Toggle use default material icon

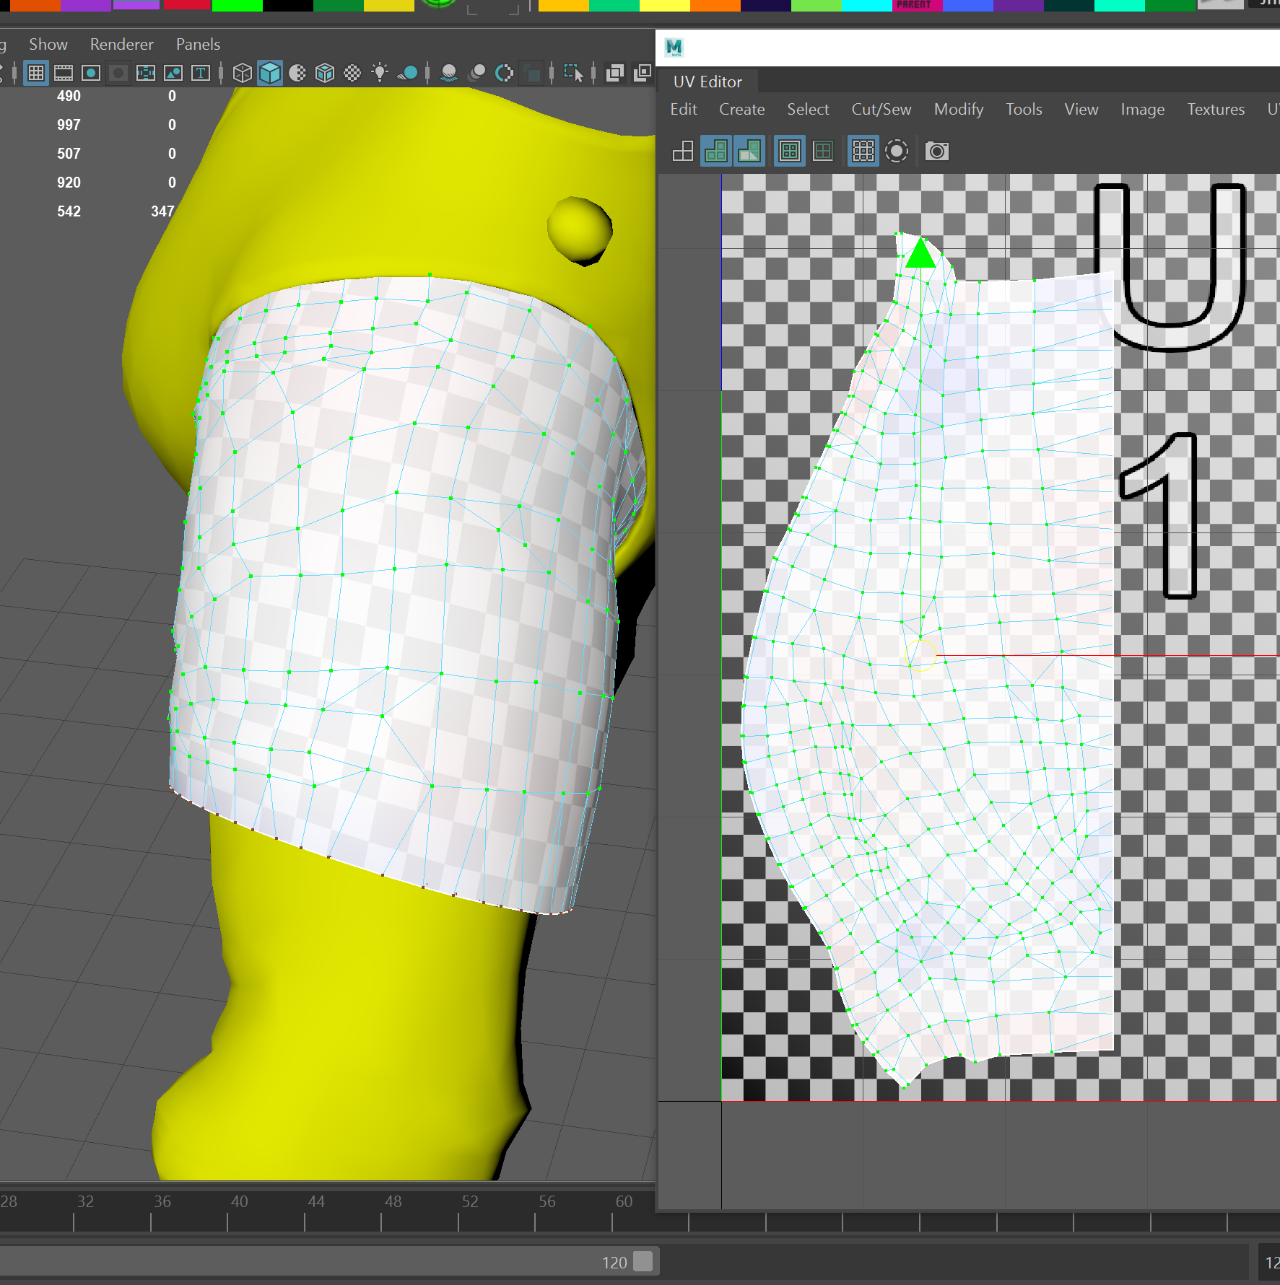coord(297,73)
